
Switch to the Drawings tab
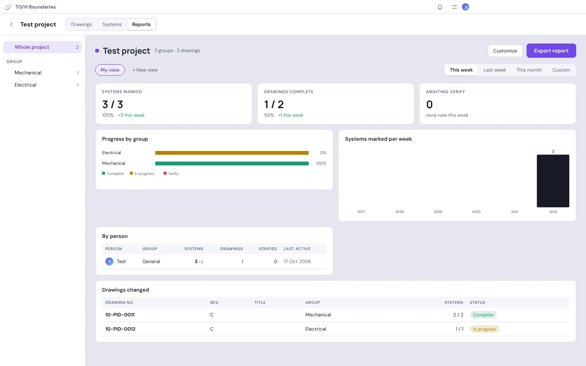[81, 24]
